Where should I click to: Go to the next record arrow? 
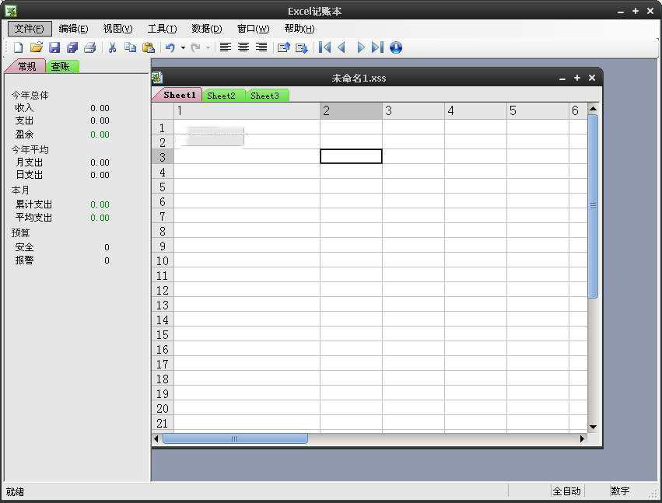tap(360, 47)
